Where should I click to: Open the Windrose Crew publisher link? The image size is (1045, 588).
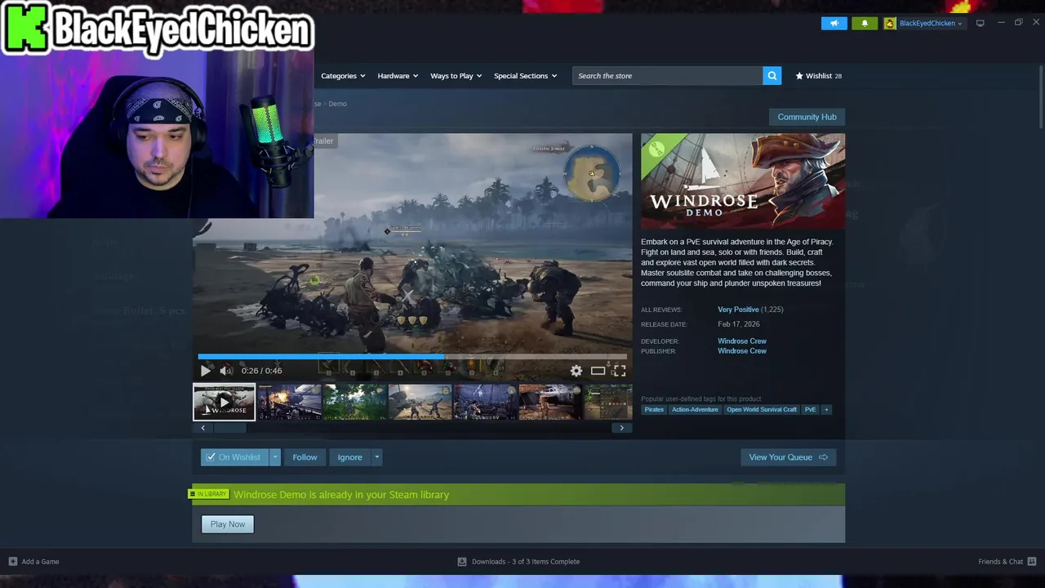coord(742,351)
